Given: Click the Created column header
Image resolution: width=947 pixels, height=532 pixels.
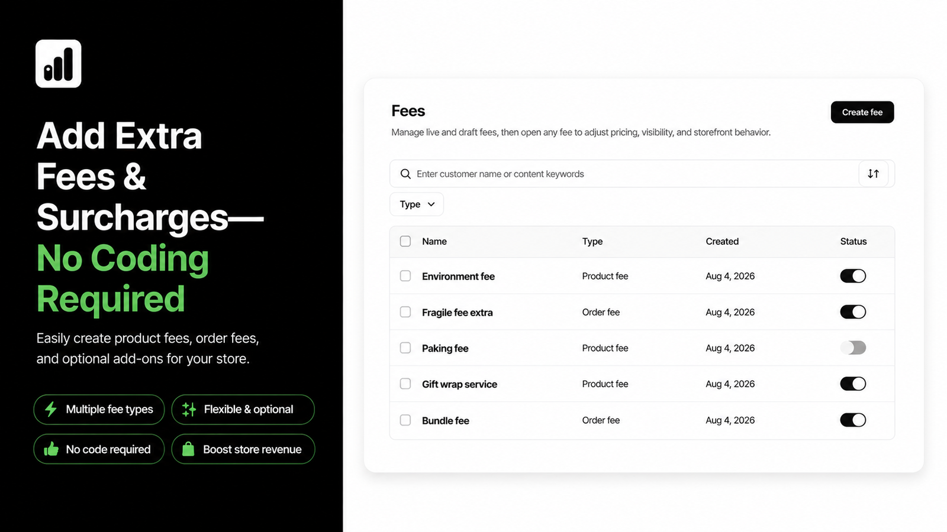Looking at the screenshot, I should tap(722, 241).
